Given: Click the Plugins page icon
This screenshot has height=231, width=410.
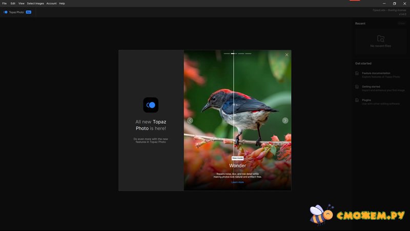Looking at the screenshot, I should click(x=357, y=101).
